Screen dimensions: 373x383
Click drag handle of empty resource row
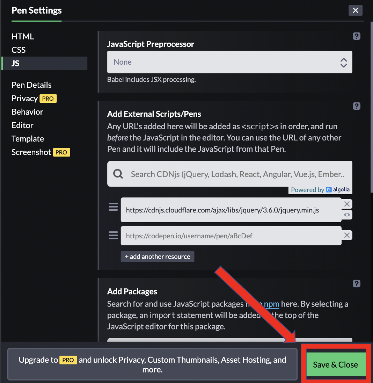[x=113, y=235]
